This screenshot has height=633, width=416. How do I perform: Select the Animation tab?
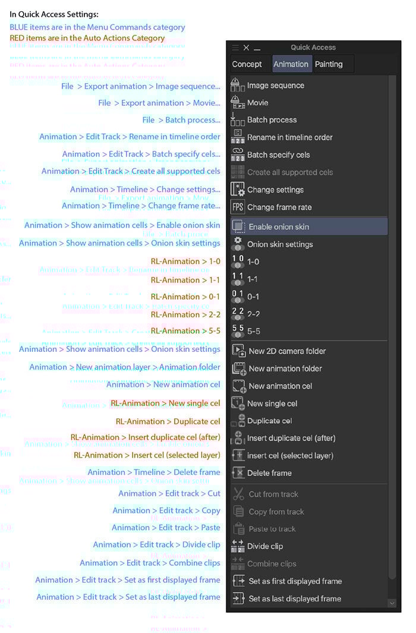(291, 64)
